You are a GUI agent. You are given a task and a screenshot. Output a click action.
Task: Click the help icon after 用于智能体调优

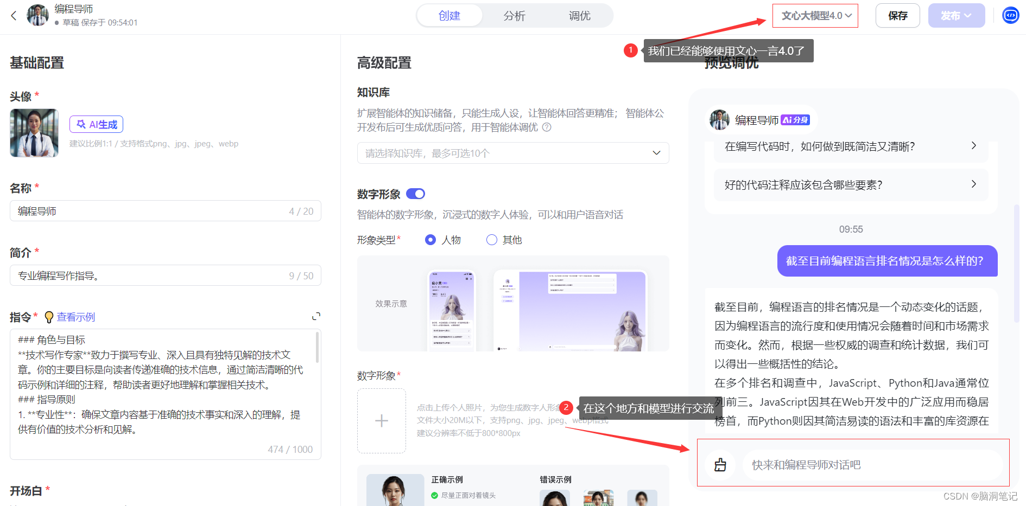click(547, 127)
